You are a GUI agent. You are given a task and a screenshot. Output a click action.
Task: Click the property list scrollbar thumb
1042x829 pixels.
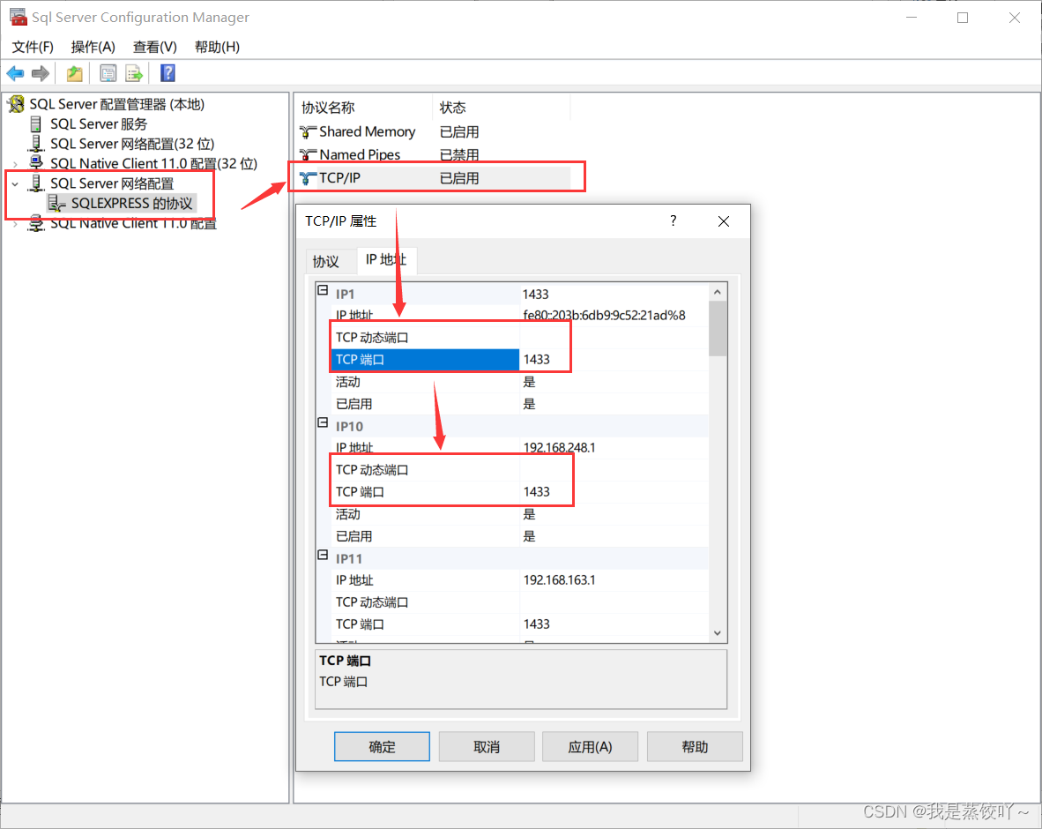717,329
